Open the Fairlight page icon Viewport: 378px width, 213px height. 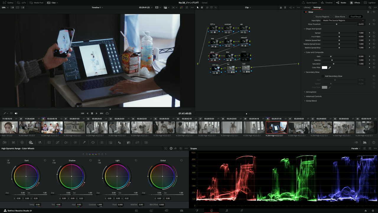pyautogui.click(x=227, y=211)
